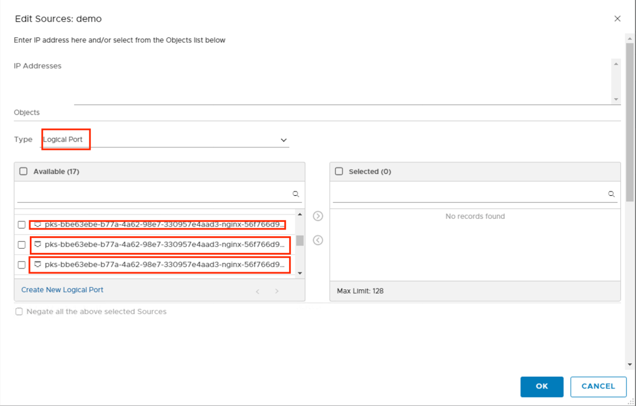Click the logical port icon of the middle list entry
The height and width of the screenshot is (406, 636).
coord(37,244)
